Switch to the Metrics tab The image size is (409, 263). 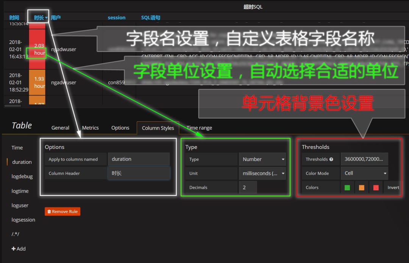coord(90,128)
